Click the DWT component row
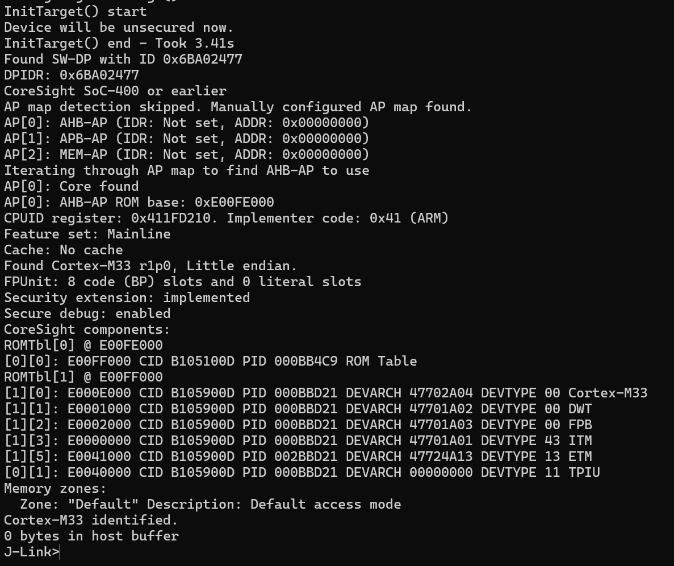Image resolution: width=674 pixels, height=566 pixels. click(x=298, y=409)
